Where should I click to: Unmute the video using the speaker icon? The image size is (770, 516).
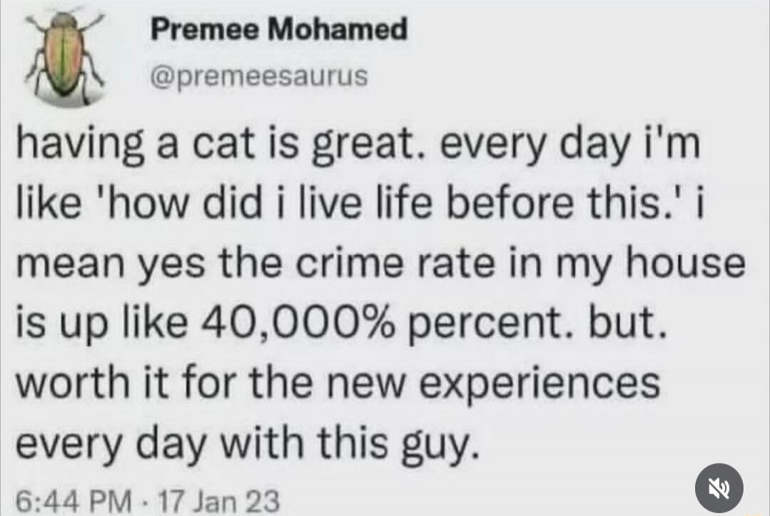718,488
